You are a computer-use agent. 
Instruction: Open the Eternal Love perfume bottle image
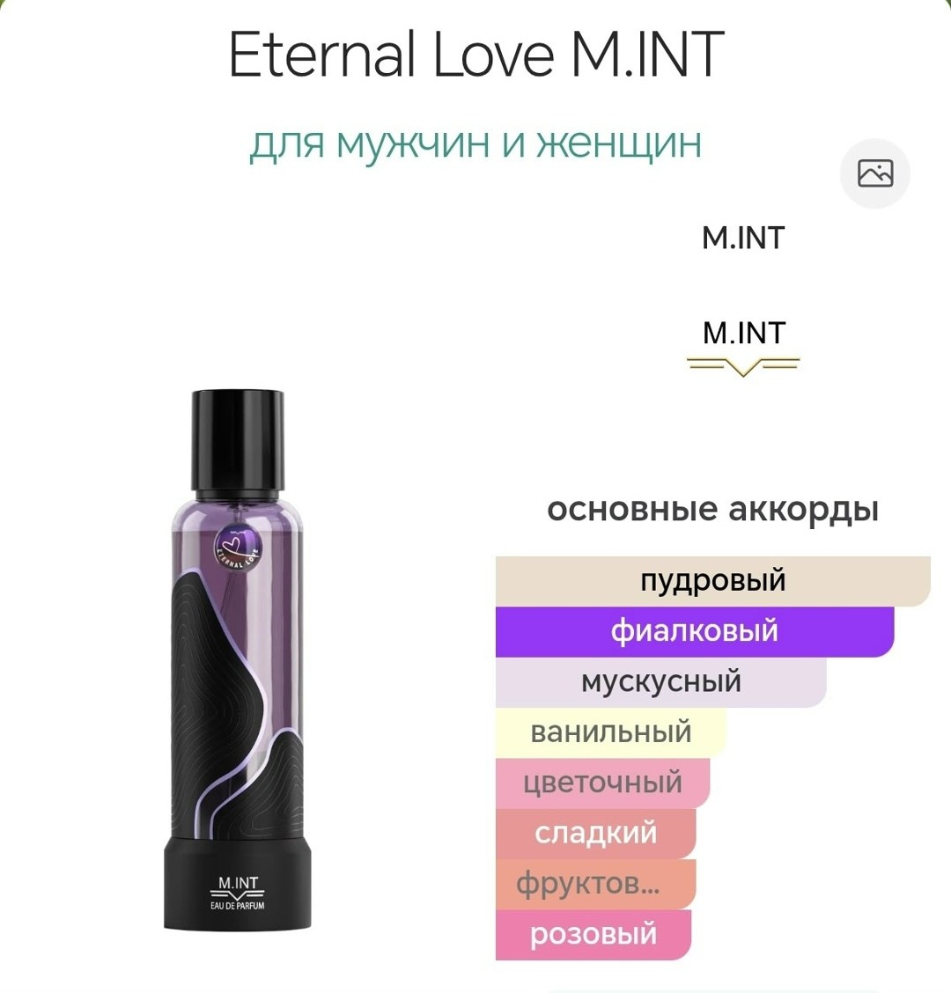(238, 660)
